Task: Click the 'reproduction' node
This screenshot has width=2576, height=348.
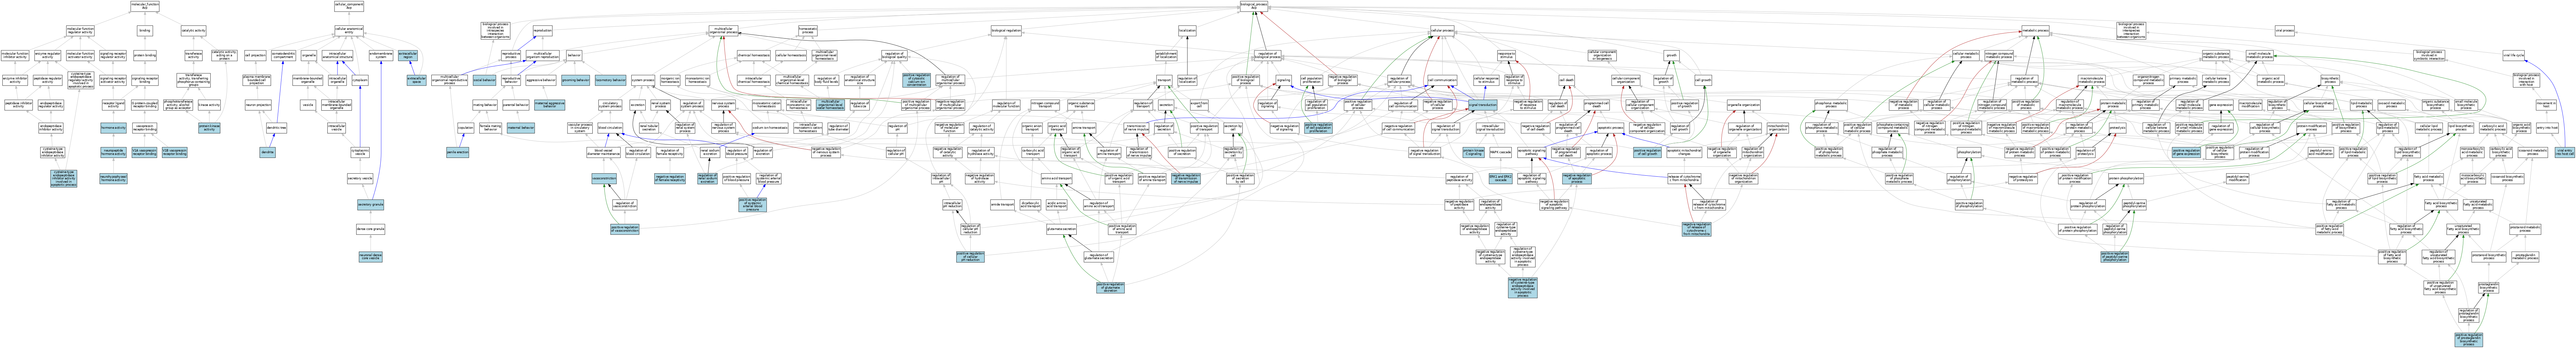Action: tap(543, 30)
